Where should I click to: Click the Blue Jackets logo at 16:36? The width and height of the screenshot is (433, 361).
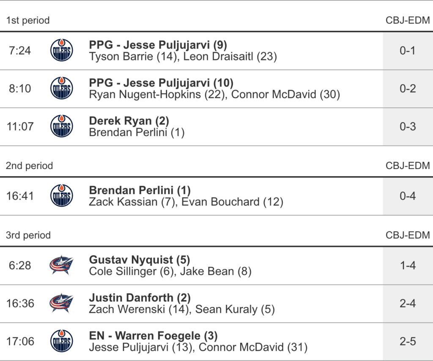(x=61, y=304)
